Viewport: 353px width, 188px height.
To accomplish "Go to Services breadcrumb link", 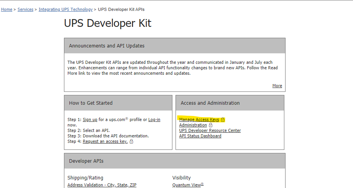I will (x=25, y=9).
